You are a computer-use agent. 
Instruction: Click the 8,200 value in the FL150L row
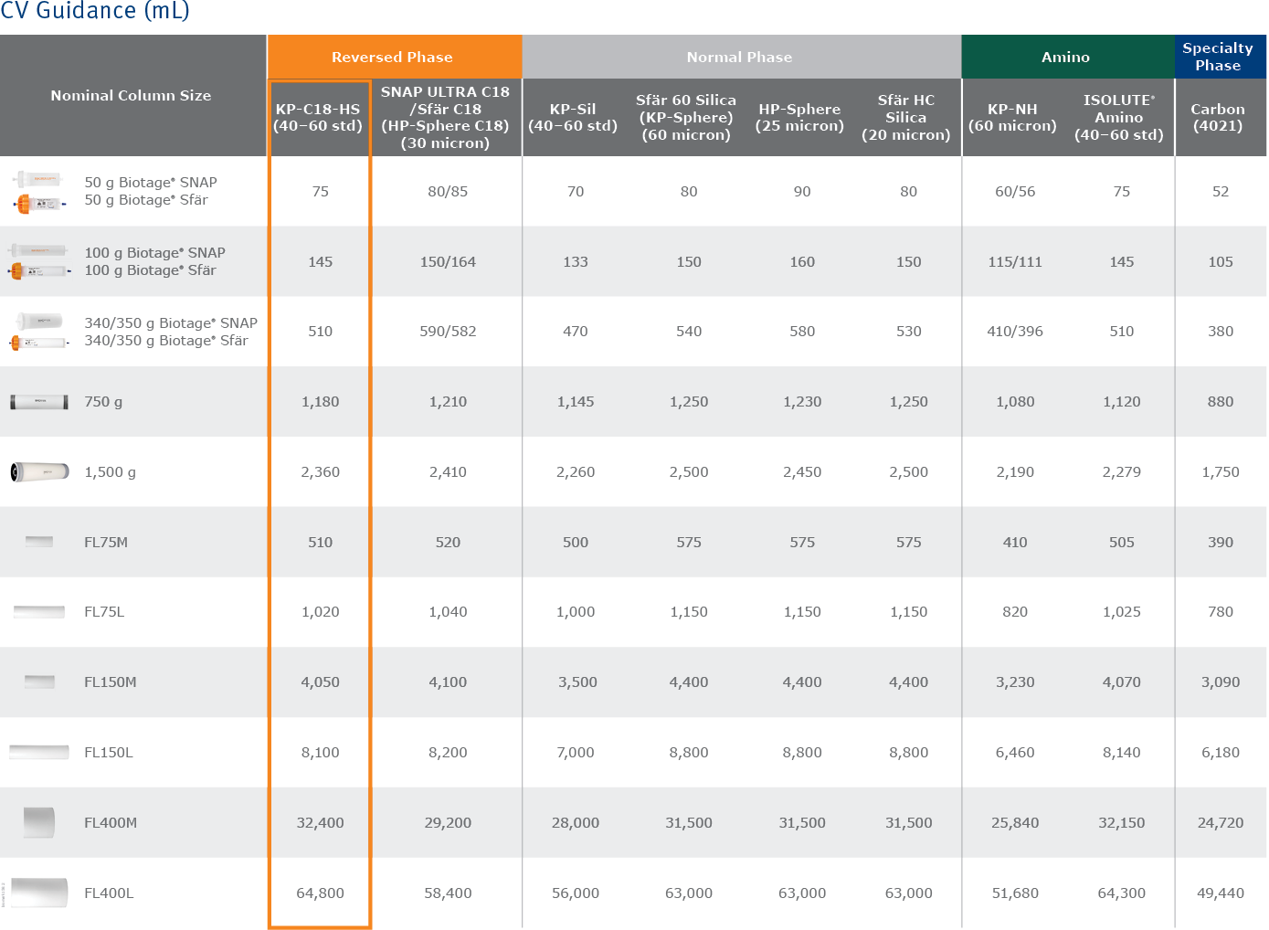pos(448,753)
